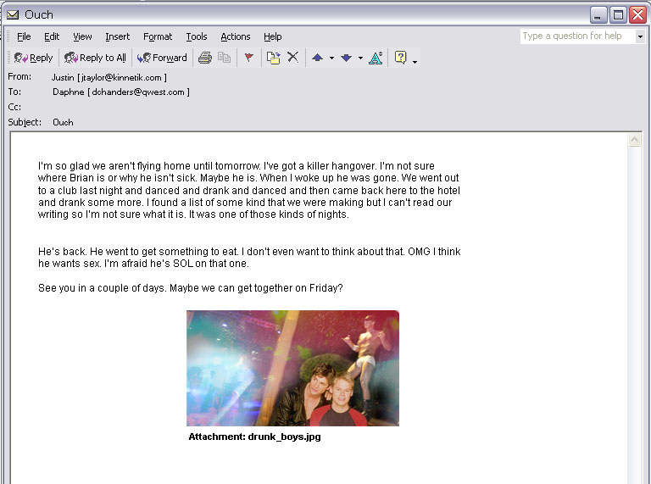Open the File menu
This screenshot has height=484, width=651.
point(24,36)
